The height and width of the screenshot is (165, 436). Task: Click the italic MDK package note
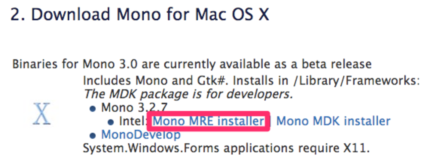[187, 94]
